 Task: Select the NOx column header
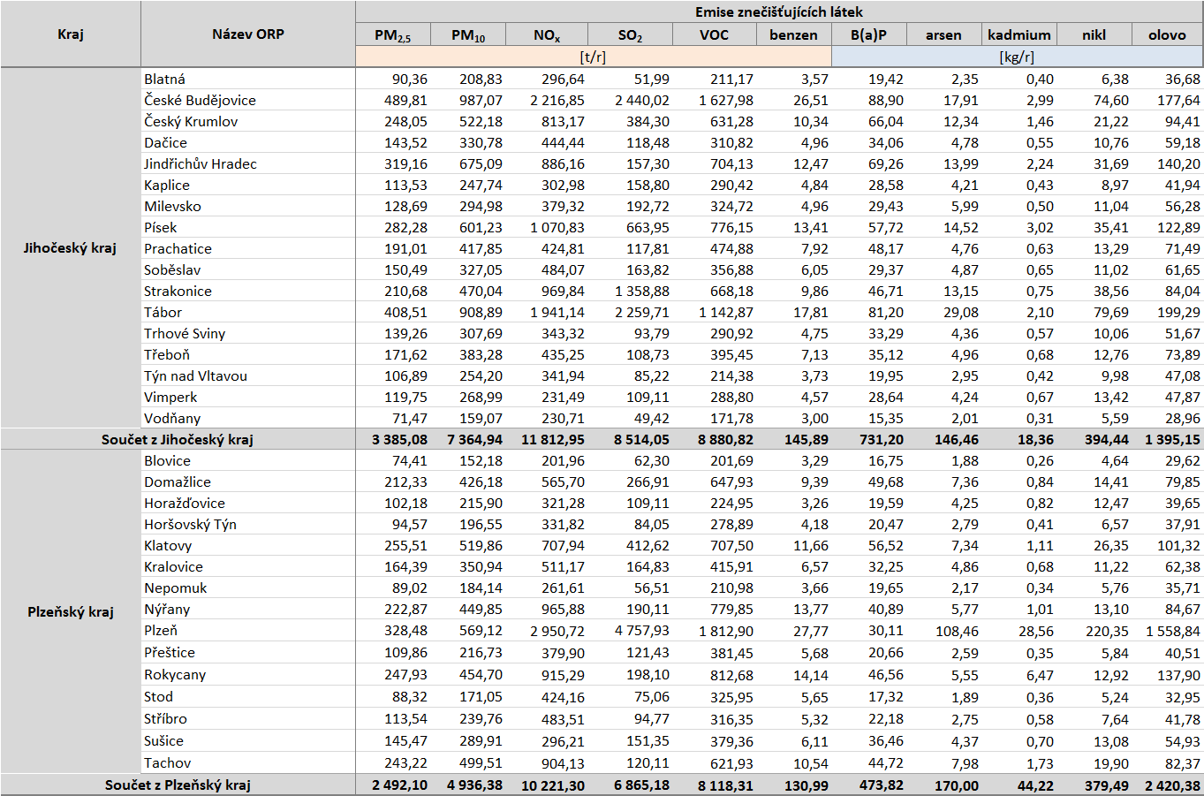547,35
